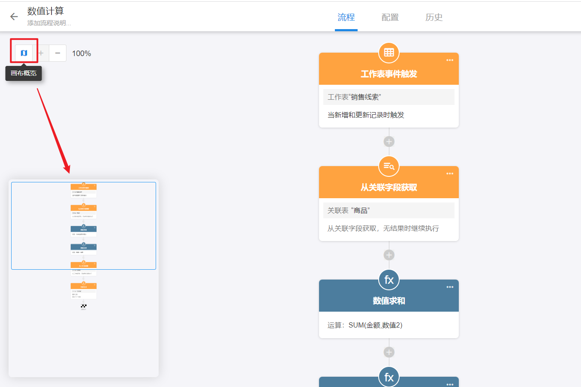This screenshot has width=581, height=387.
Task: Click the 工作表"销售线索" row in trigger
Action: 388,97
